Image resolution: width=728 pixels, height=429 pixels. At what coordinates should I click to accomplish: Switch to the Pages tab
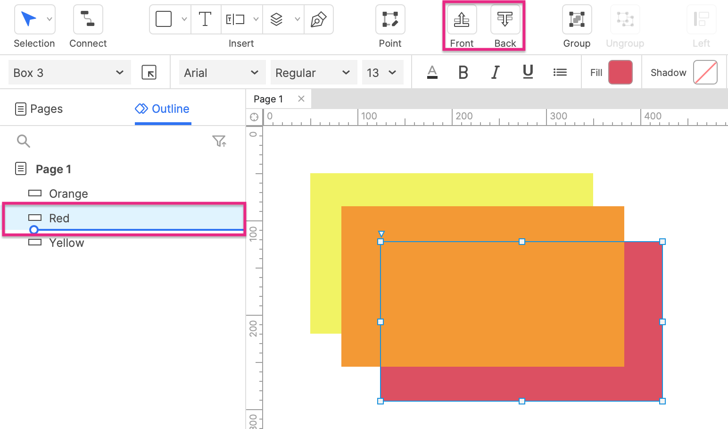[x=39, y=109]
